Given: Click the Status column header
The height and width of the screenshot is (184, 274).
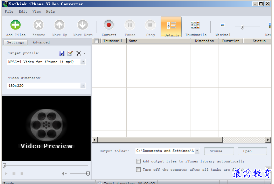Looking at the screenshot, I should point(257,41).
